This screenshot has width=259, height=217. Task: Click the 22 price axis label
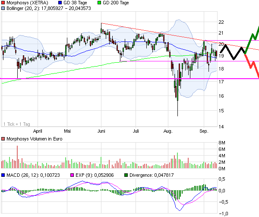pos(221,22)
